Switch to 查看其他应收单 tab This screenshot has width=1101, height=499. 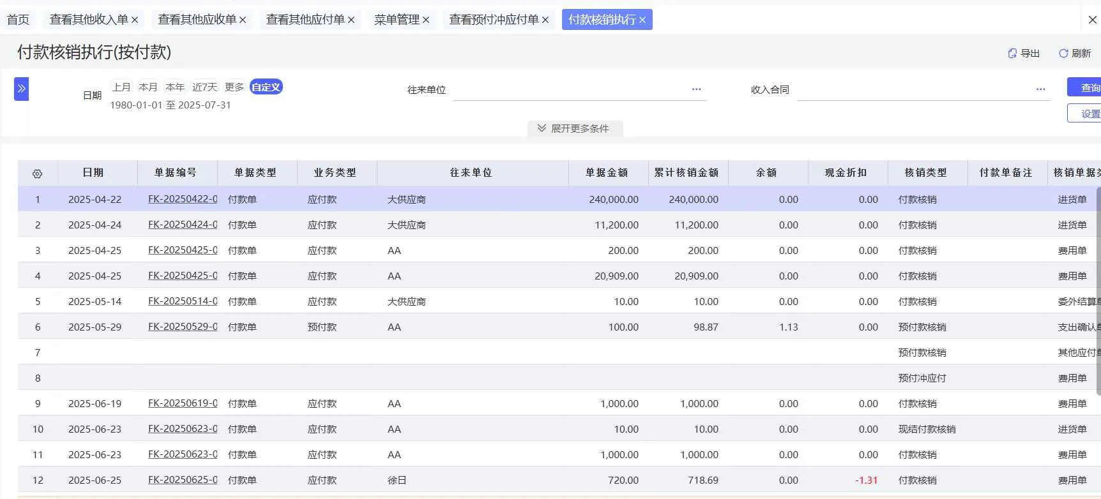(x=197, y=20)
